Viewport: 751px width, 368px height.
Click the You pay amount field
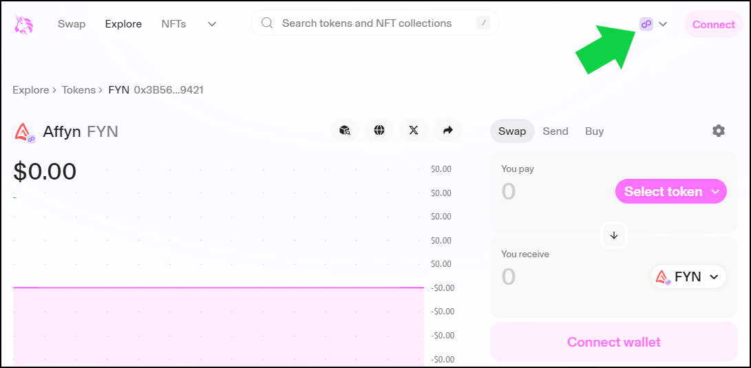click(x=544, y=191)
